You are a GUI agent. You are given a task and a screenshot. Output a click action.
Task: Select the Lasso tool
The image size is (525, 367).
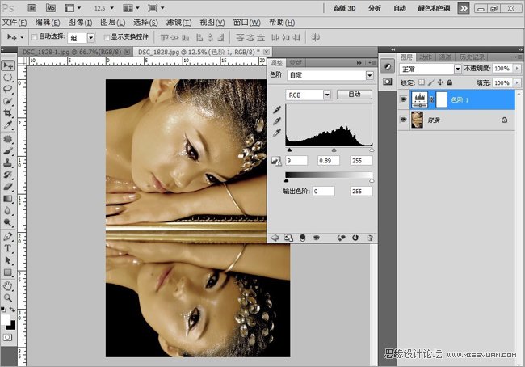8,89
